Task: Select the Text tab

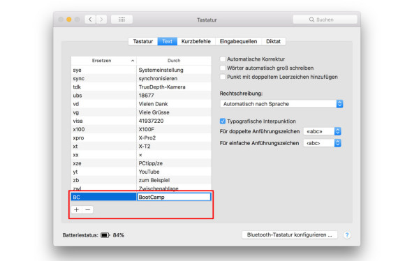Action: (x=167, y=41)
